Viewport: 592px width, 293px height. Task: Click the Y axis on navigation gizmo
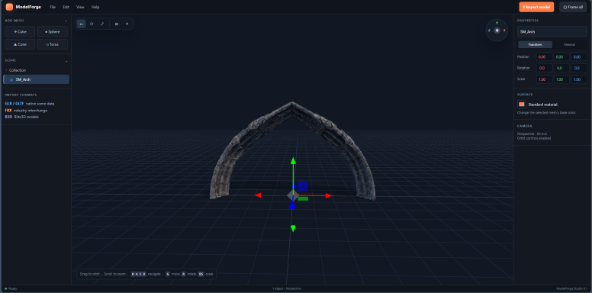point(497,23)
